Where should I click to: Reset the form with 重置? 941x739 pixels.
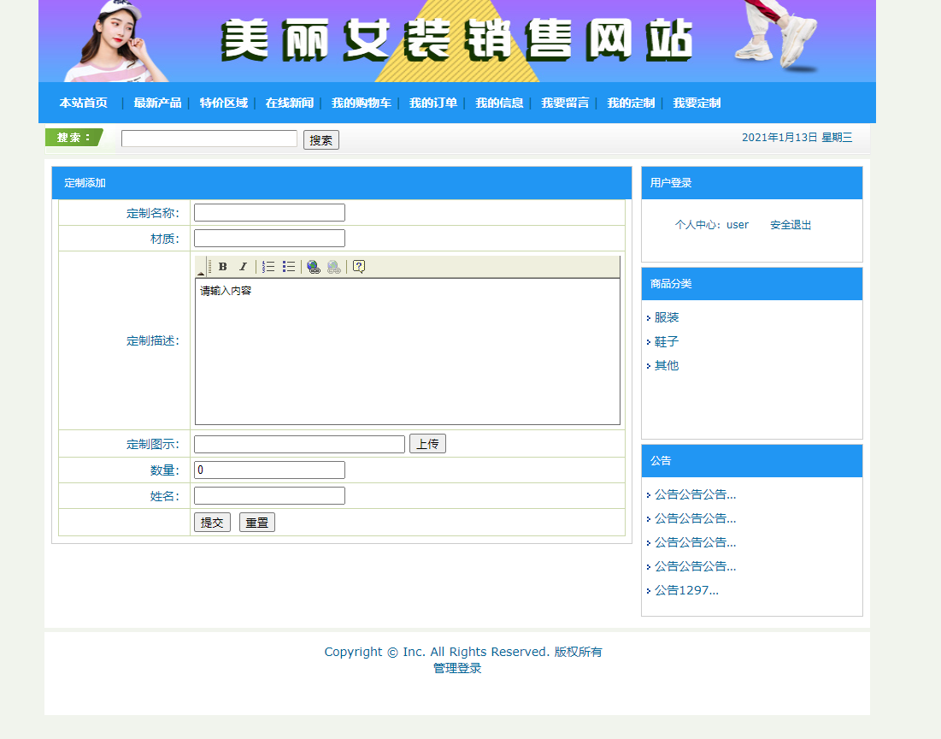pos(256,522)
